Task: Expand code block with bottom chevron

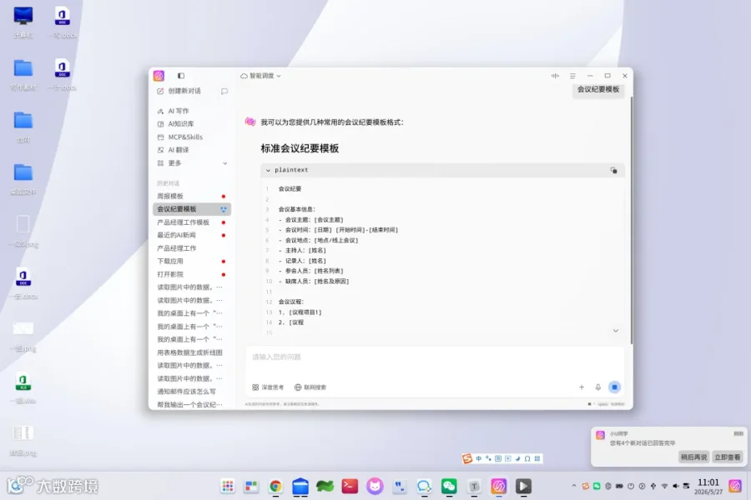Action: [616, 331]
